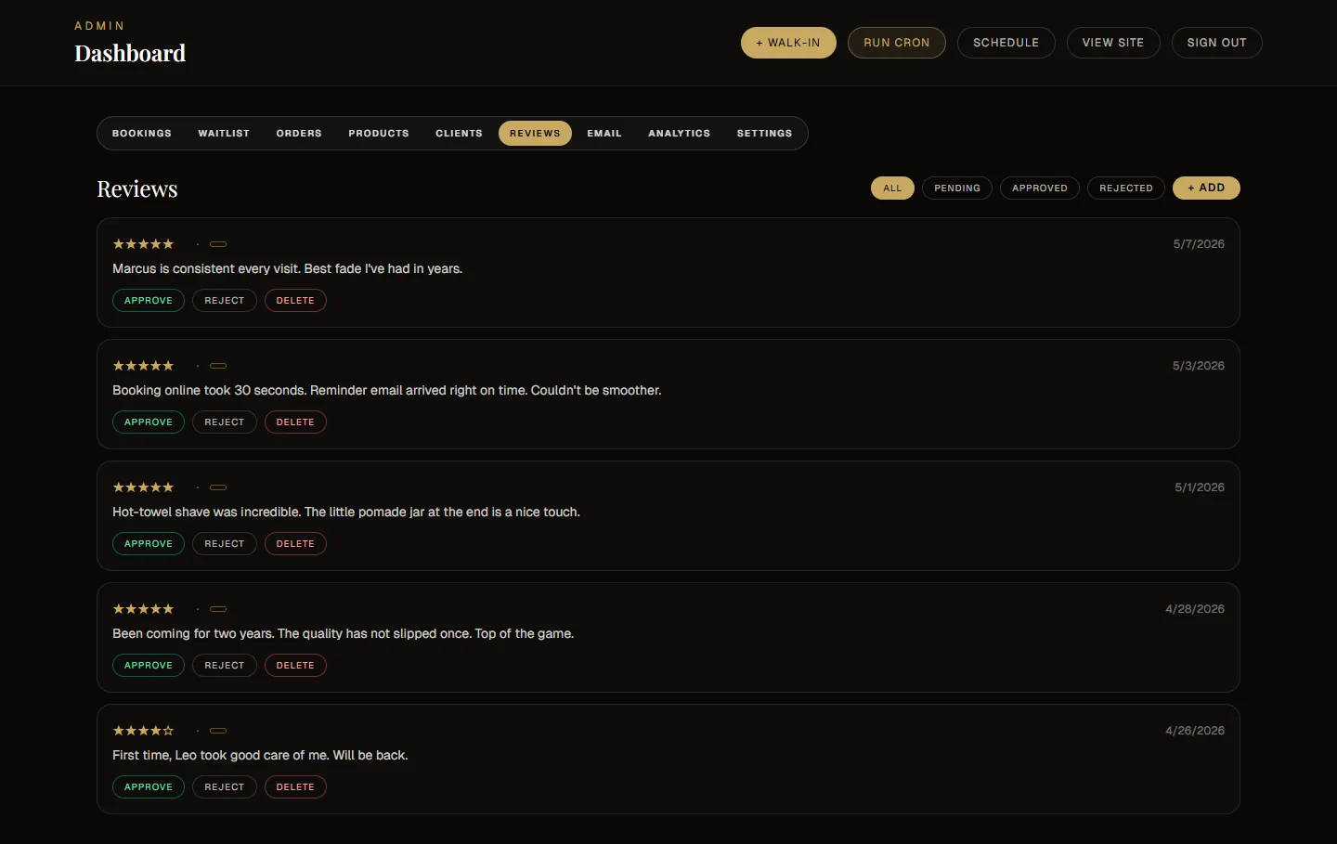Click the stars on two years review

[143, 609]
